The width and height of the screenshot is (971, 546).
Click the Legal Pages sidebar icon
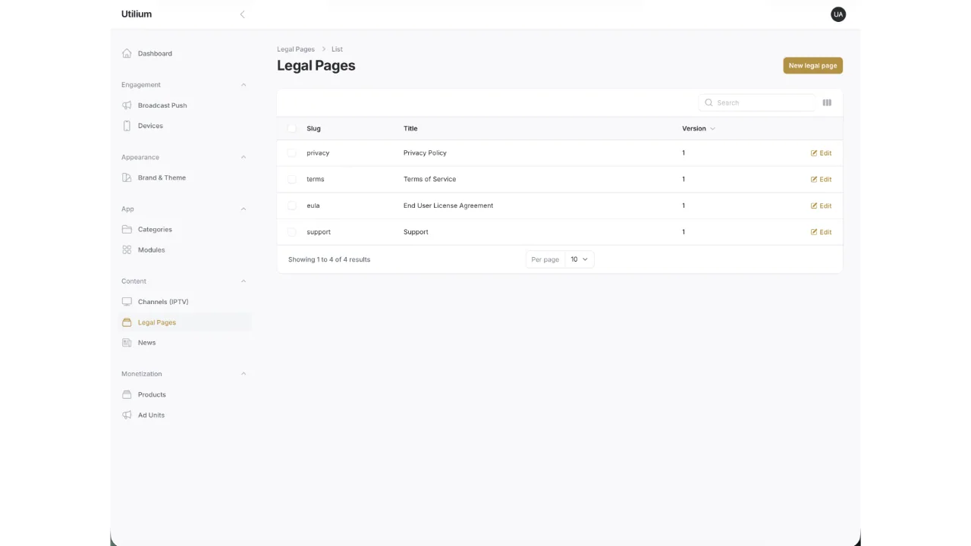coord(127,322)
